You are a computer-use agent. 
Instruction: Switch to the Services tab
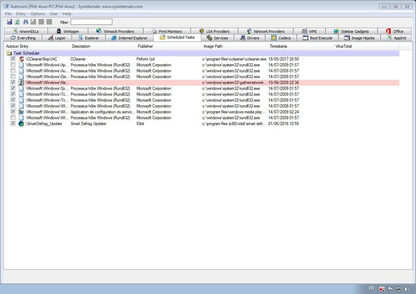217,38
